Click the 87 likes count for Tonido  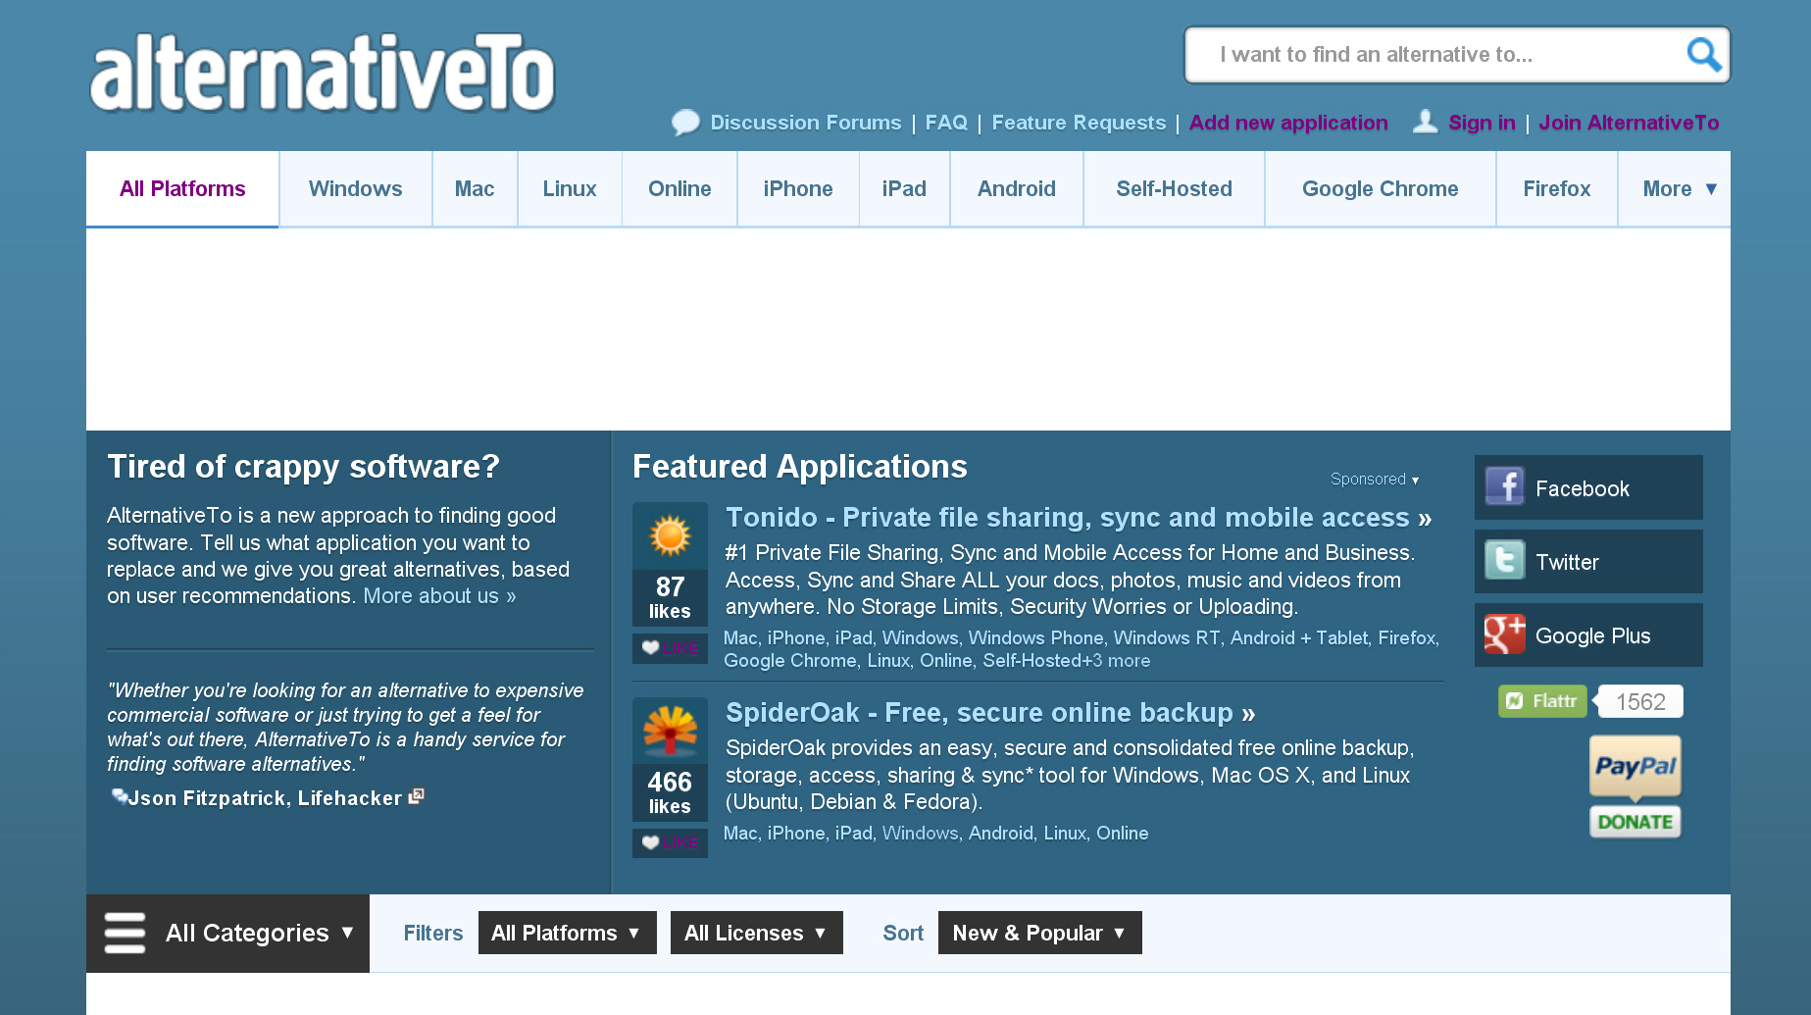[670, 597]
